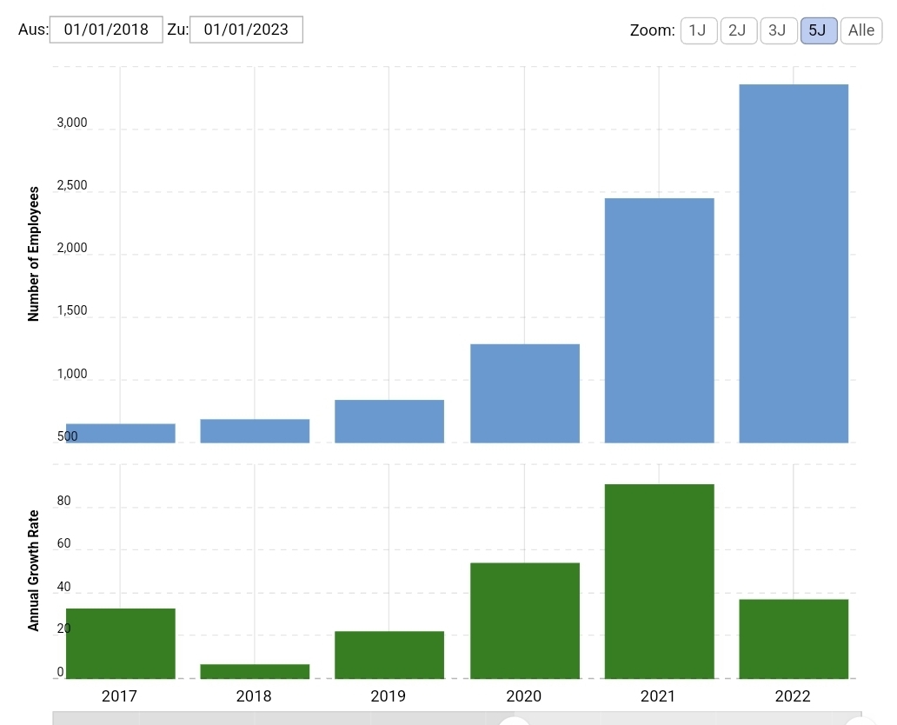The image size is (897, 725).
Task: Click the 2021 employees blue bar
Action: (659, 321)
